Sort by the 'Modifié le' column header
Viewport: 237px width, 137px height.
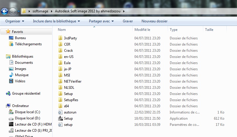[x=142, y=30]
